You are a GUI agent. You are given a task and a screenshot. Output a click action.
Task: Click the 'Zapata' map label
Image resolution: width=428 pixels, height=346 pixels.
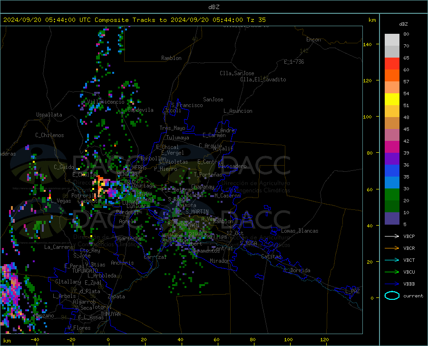tap(117, 297)
